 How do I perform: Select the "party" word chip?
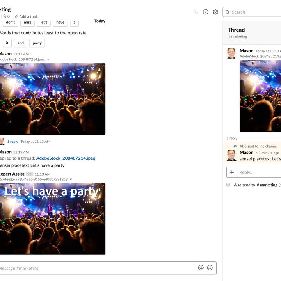pos(37,43)
